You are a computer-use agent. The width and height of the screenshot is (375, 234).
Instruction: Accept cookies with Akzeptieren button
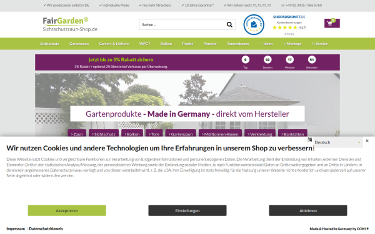tap(67, 211)
